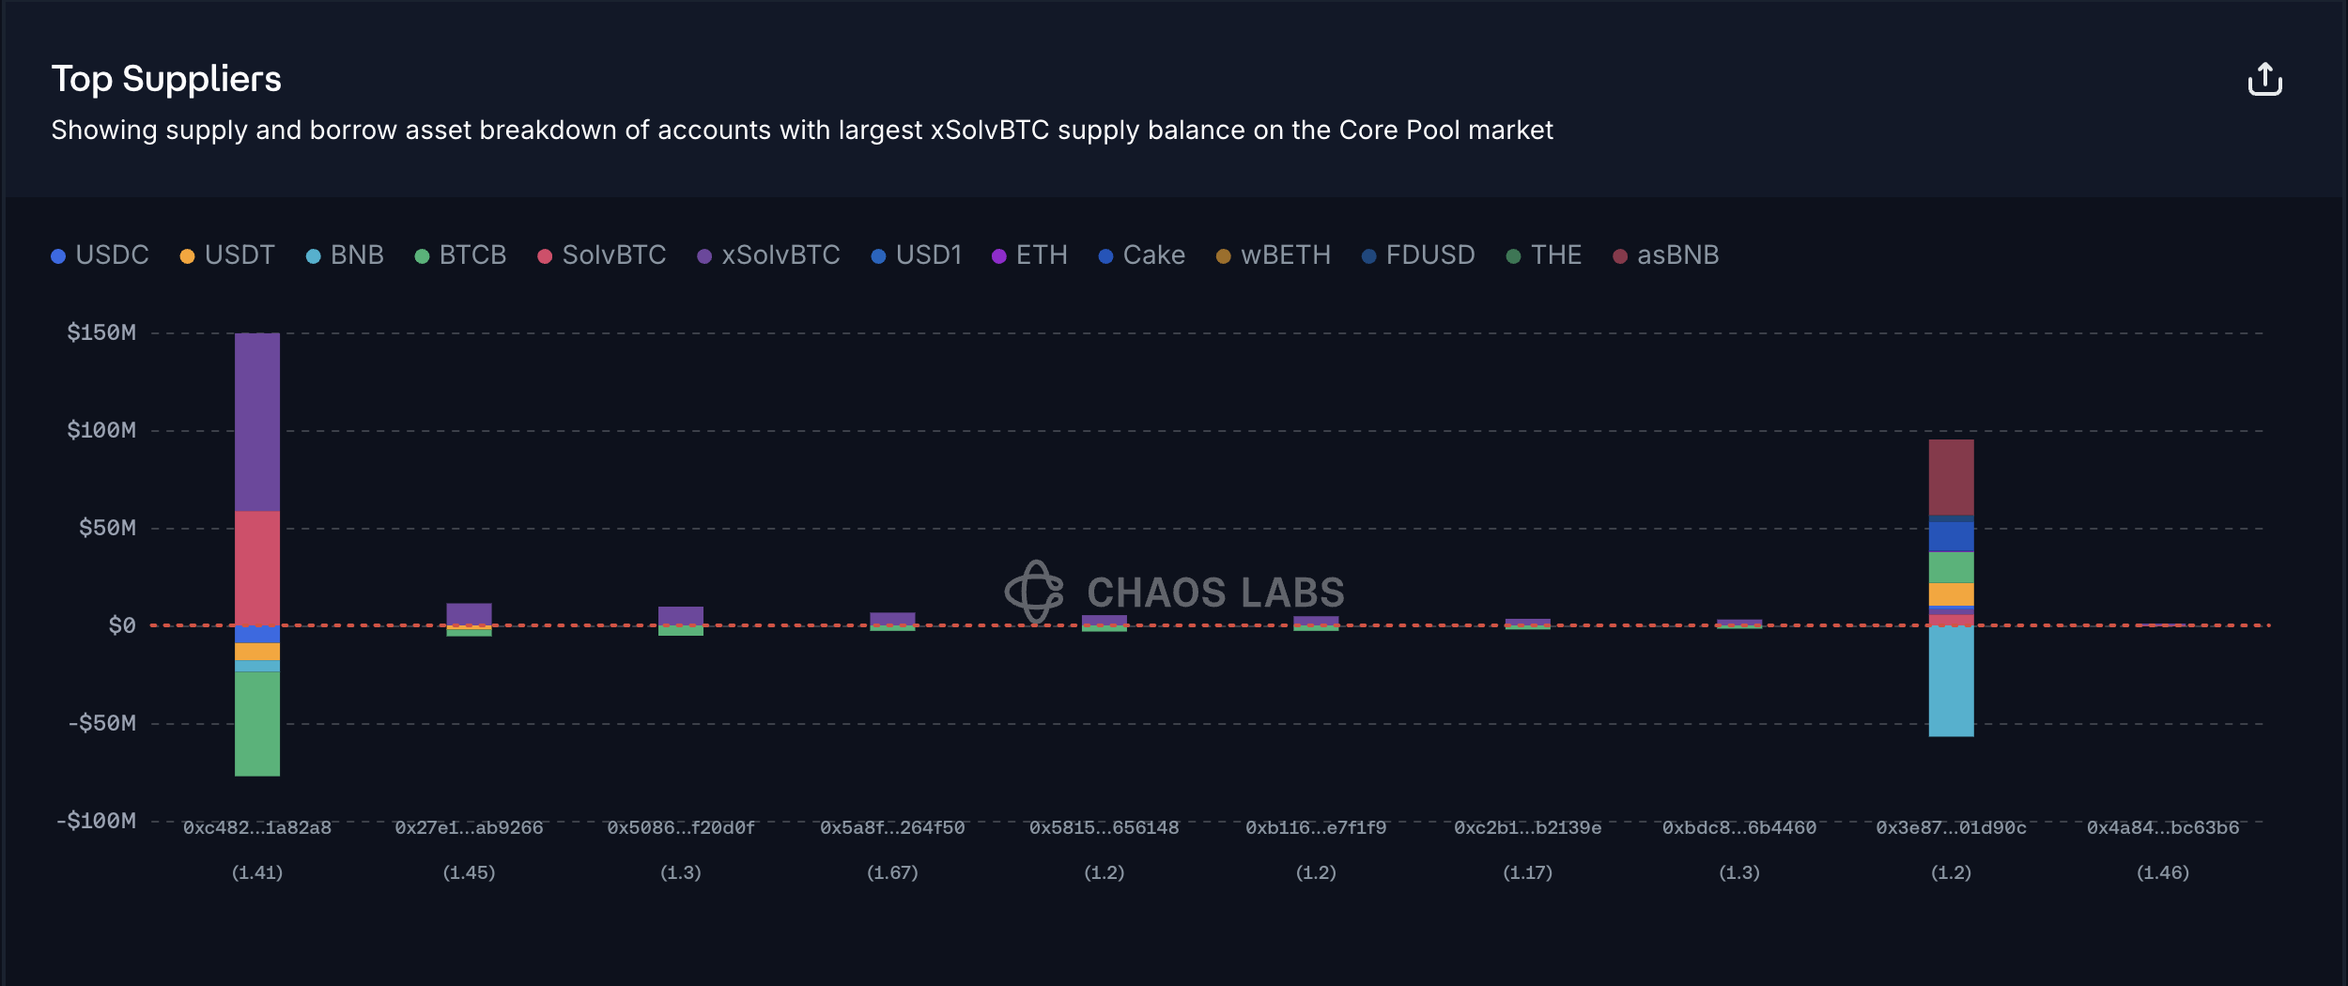Click account label 0x4a84...bc63b6
The height and width of the screenshot is (986, 2348).
coord(2163,827)
